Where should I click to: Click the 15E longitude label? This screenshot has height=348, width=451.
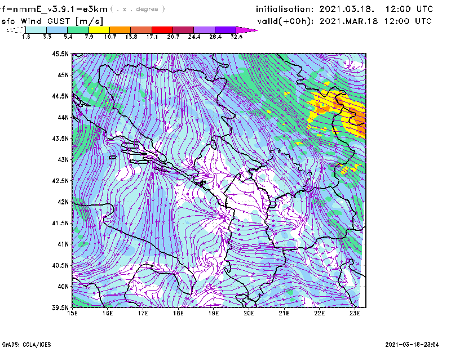72,313
